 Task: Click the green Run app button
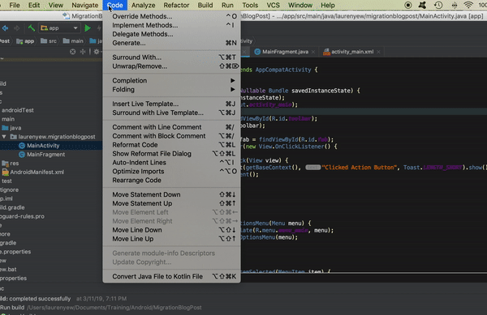[x=88, y=28]
